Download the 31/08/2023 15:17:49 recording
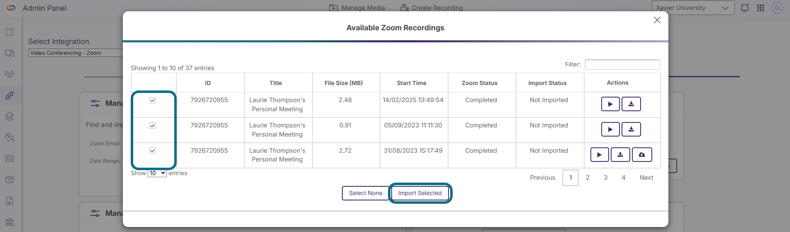Screen dimensions: 790x232 [620, 155]
